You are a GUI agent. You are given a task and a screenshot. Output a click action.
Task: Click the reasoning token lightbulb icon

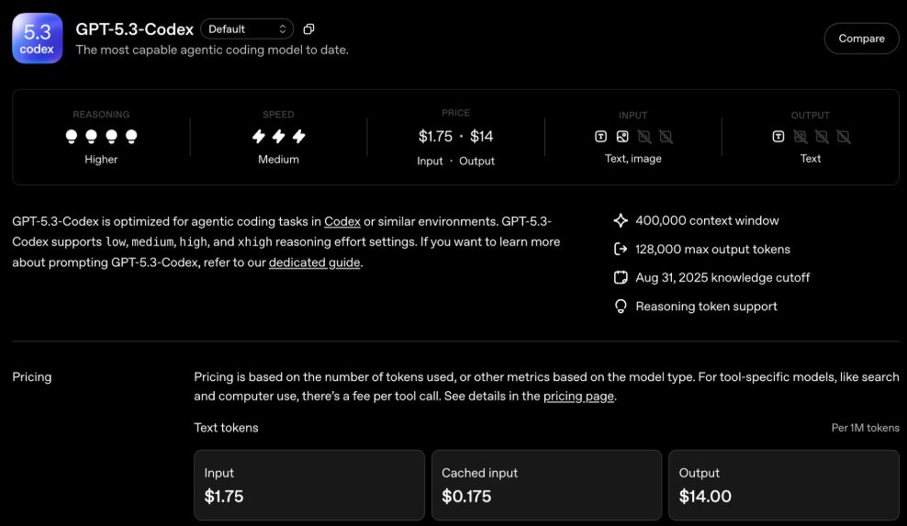[621, 307]
